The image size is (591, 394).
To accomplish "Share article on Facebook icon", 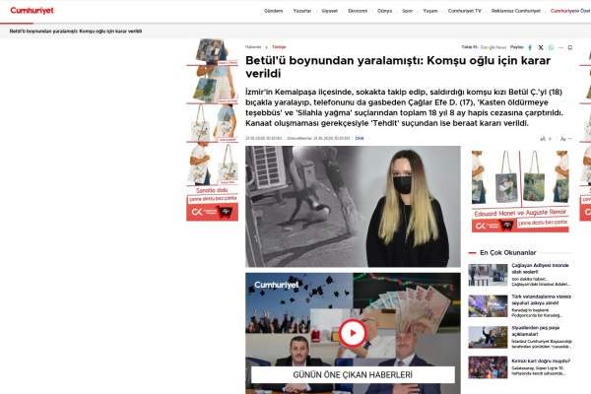I will (x=530, y=47).
